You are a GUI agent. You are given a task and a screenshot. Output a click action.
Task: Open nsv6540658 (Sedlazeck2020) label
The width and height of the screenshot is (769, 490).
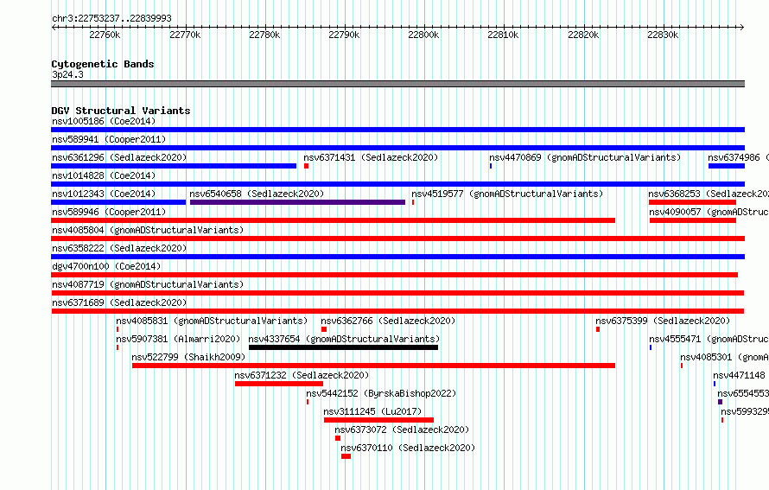257,194
